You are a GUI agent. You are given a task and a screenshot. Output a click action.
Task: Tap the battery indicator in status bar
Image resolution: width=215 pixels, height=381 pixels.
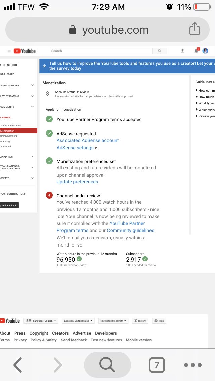pos(202,7)
